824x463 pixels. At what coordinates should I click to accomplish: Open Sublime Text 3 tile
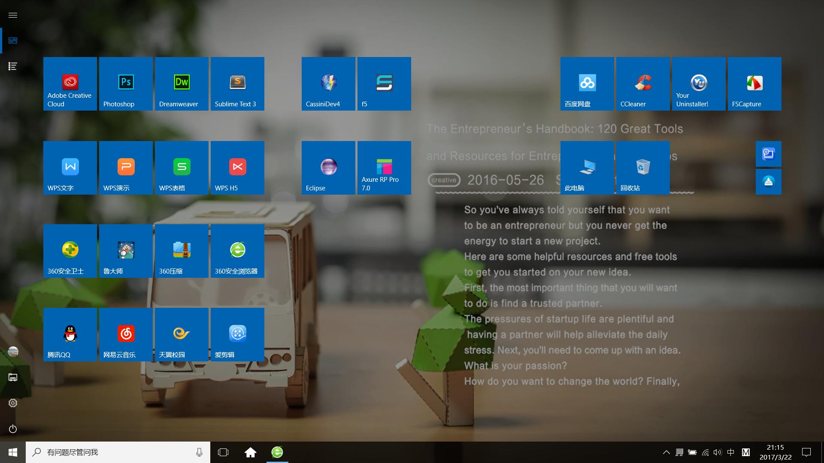237,84
